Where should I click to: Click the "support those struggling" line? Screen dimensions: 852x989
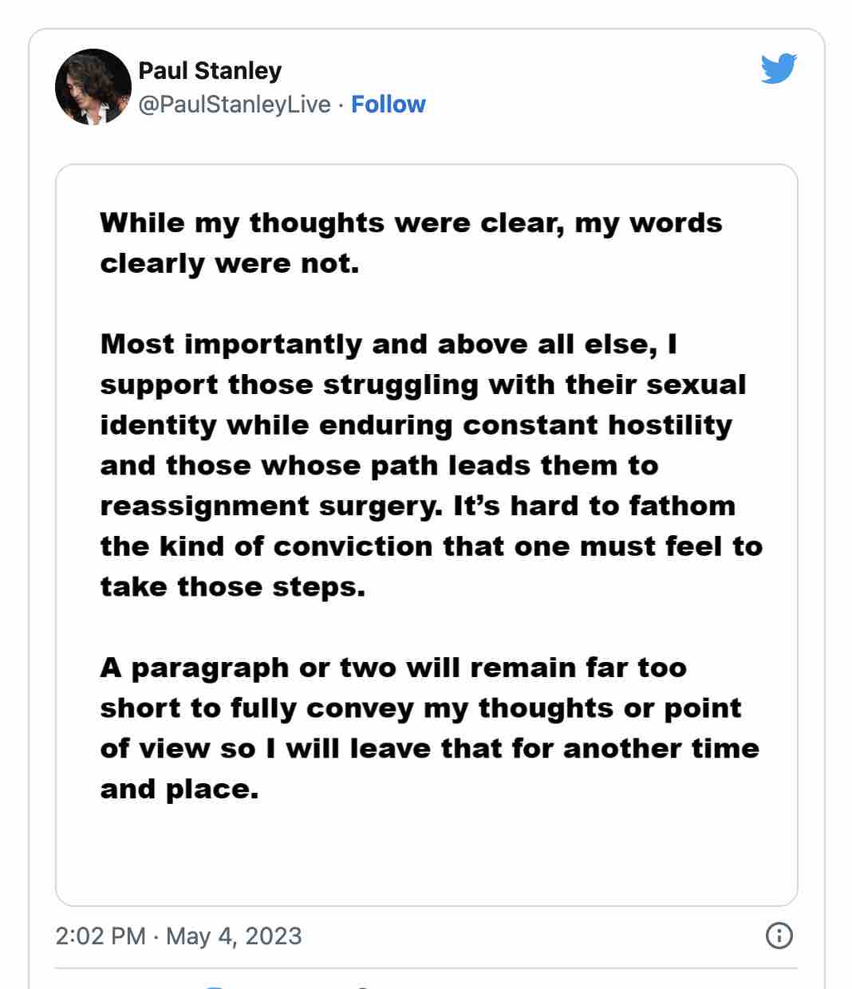(423, 385)
